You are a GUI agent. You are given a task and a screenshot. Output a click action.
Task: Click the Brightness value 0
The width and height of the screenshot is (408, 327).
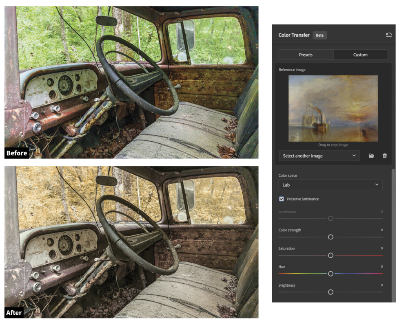pyautogui.click(x=382, y=285)
